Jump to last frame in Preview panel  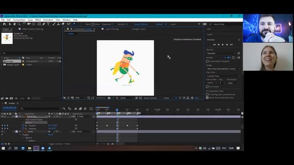[x=232, y=45]
